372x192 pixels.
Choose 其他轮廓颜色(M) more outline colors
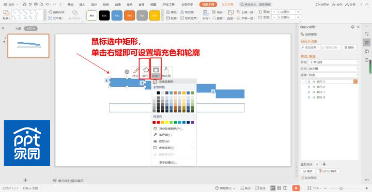click(174, 129)
